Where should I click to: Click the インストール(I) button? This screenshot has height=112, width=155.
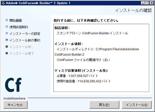tap(137, 105)
